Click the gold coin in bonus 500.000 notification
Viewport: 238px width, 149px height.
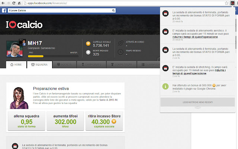pyautogui.click(x=214, y=85)
